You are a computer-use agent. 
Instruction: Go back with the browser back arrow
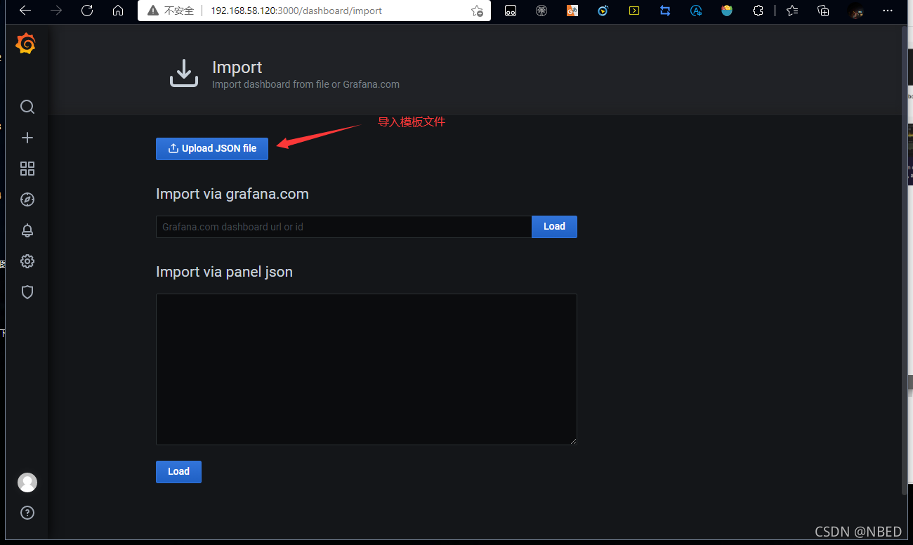(x=25, y=11)
